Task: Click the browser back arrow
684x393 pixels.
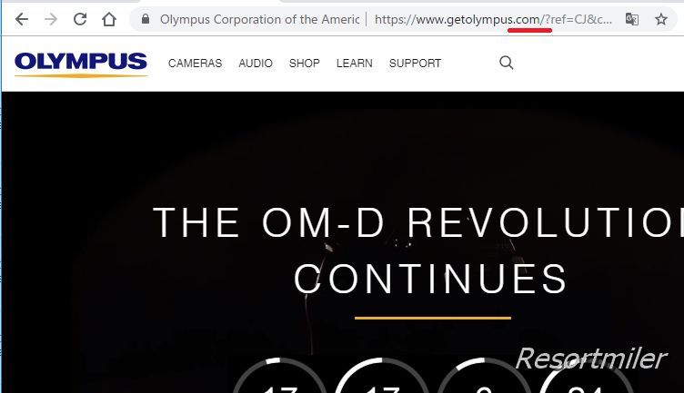Action: (22, 19)
